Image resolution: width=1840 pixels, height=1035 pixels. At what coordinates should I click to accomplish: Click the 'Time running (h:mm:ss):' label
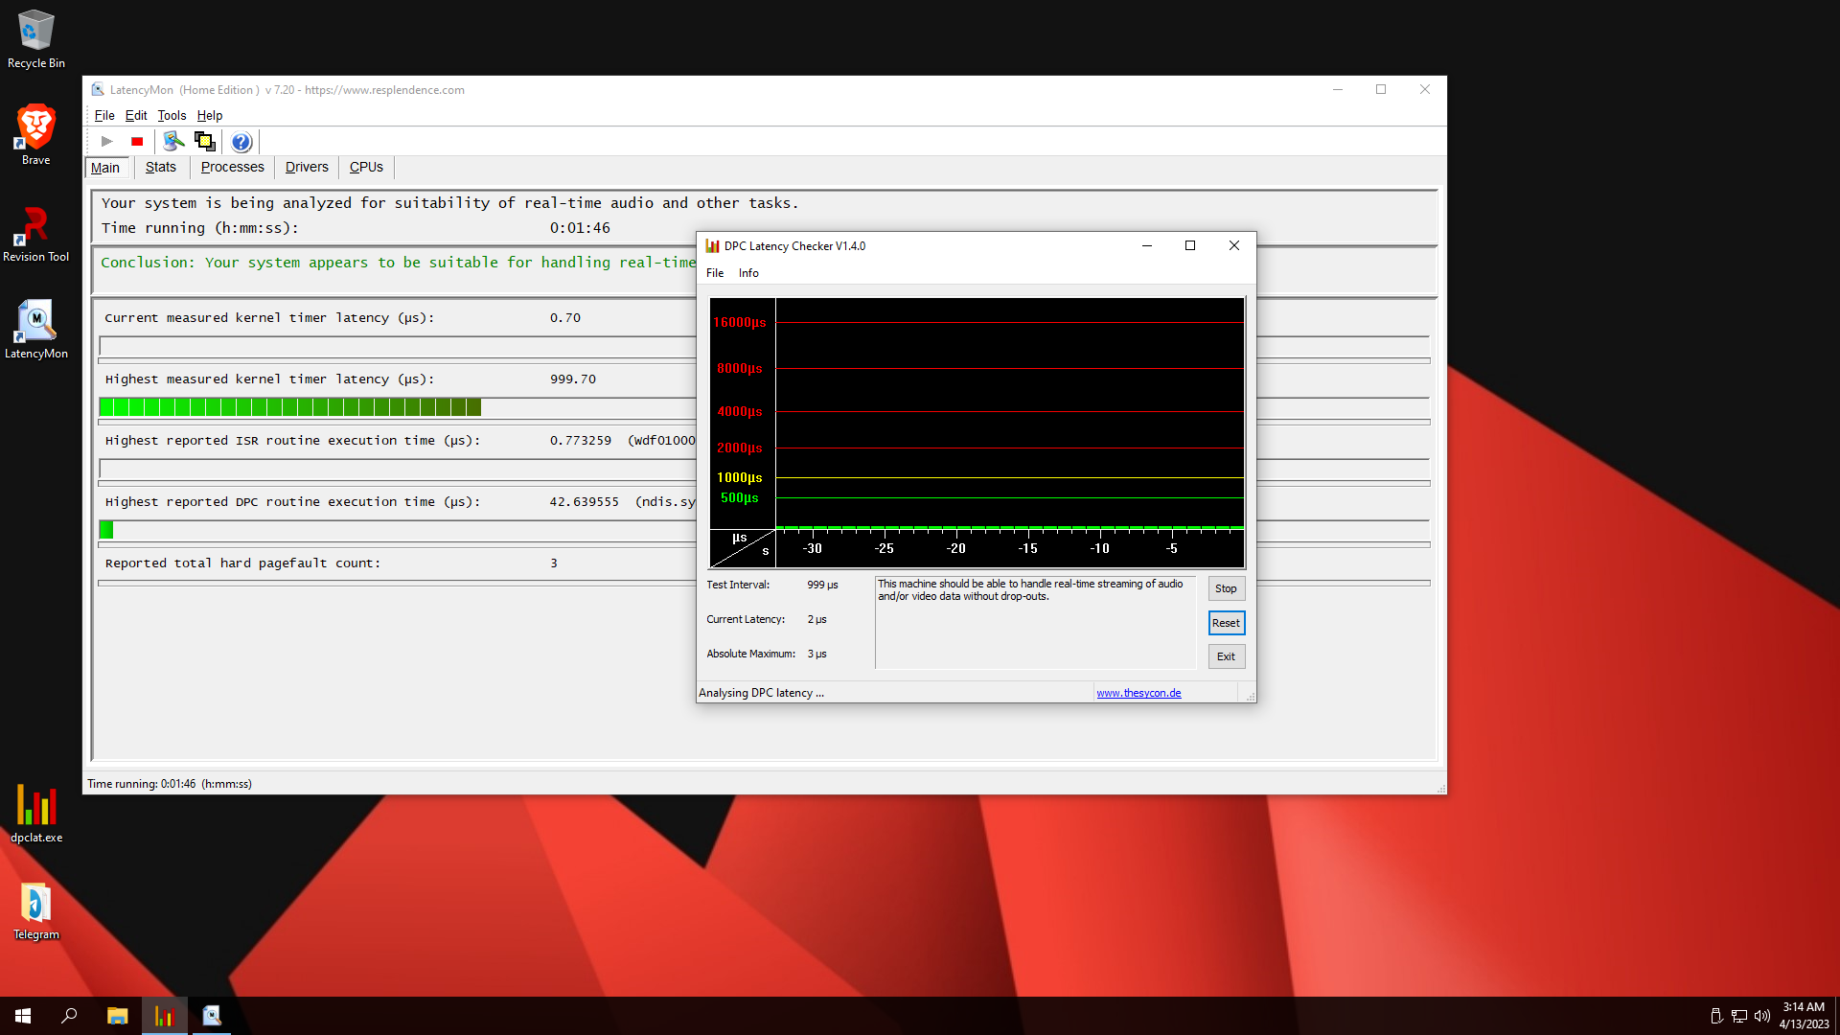click(x=200, y=228)
